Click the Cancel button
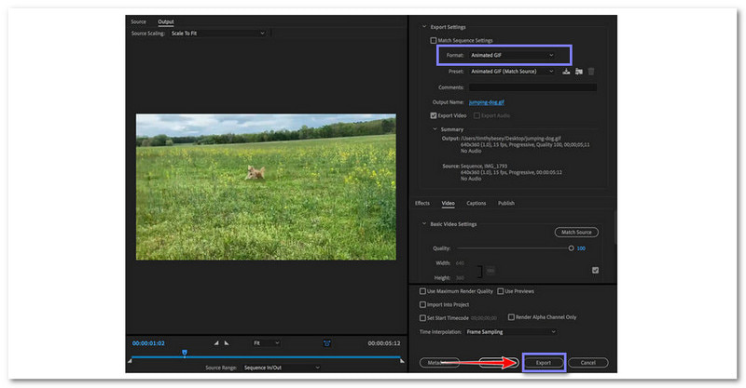This screenshot has height=388, width=746. tap(588, 363)
